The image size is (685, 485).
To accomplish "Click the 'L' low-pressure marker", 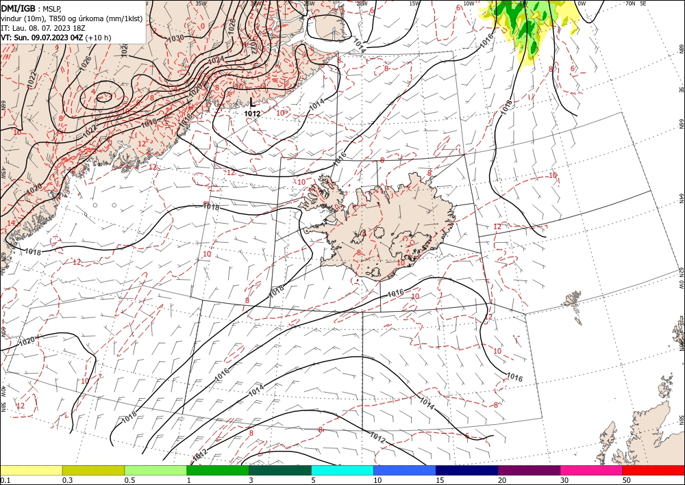I will [253, 103].
